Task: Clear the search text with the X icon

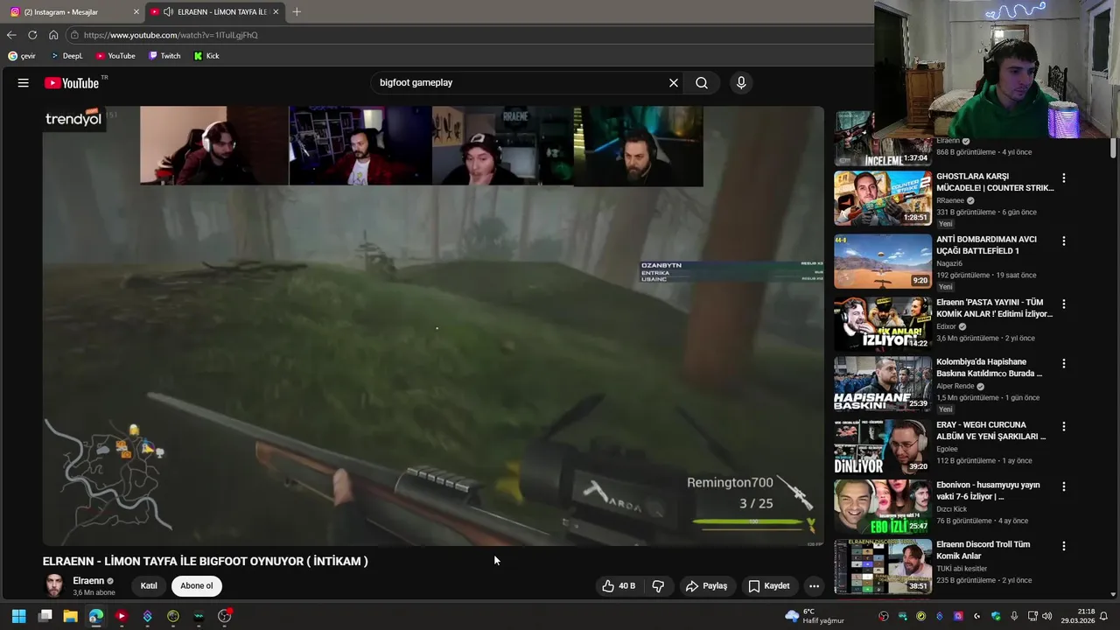Action: click(673, 83)
